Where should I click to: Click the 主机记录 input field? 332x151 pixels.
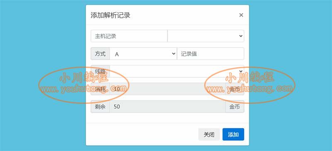(129, 36)
